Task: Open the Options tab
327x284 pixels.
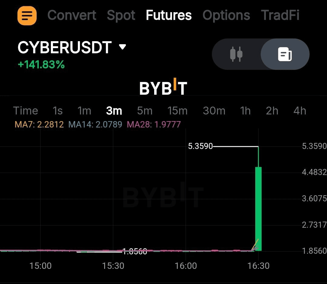Action: click(x=226, y=15)
